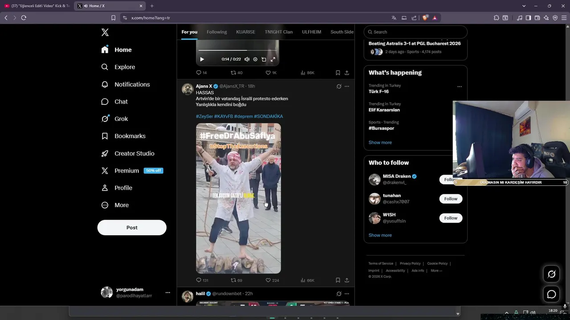Select the For you tab
This screenshot has height=320, width=570.
189,32
